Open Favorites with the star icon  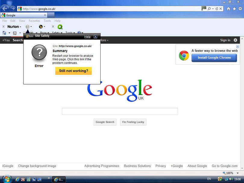point(234,9)
